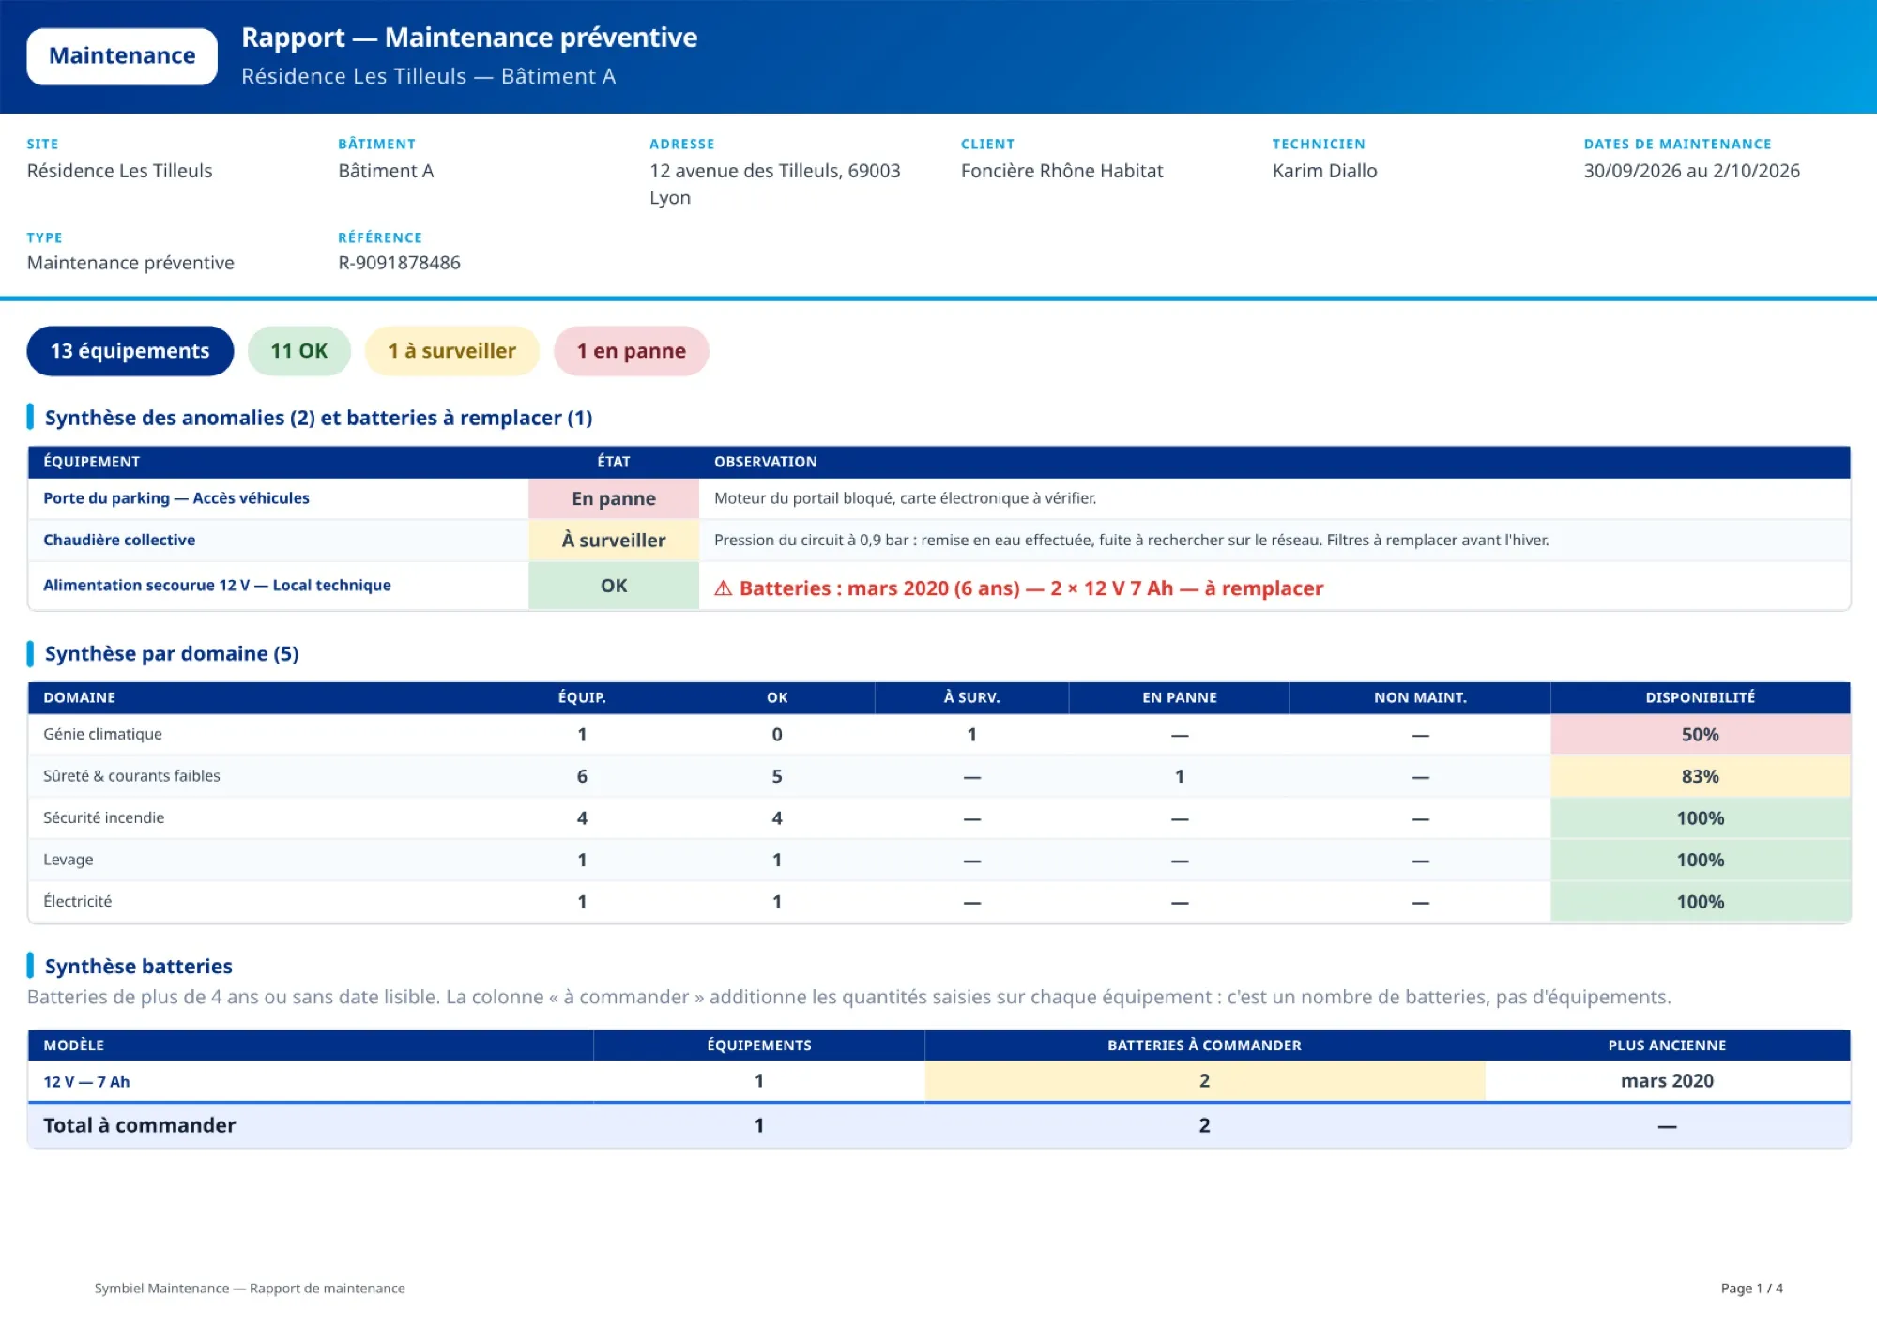The image size is (1877, 1328).
Task: Click the 'Symbiel Maintenance — Rapport de maintenance' footer
Action: 250,1289
